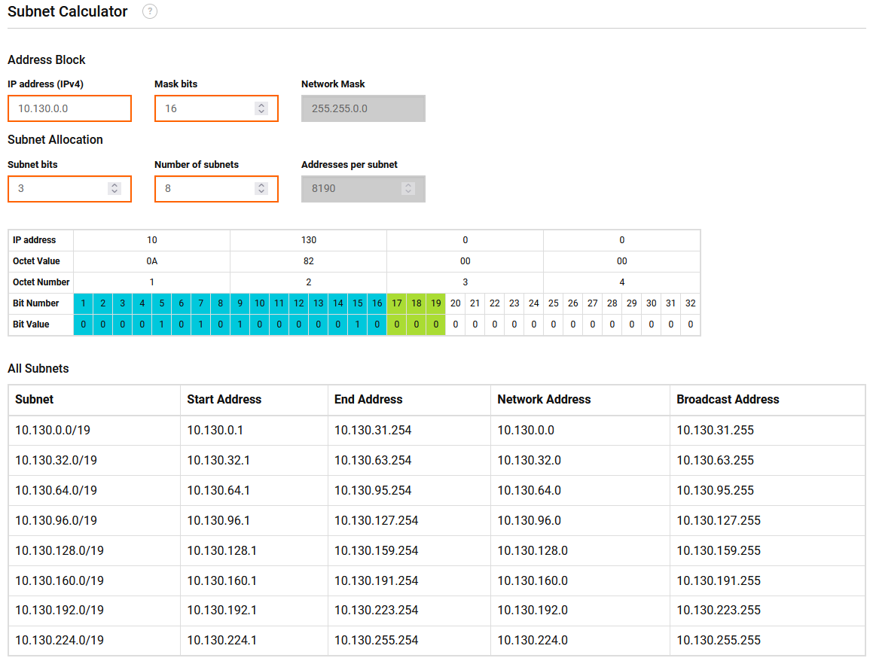Click the Broadcast Address column header
873x661 pixels.
(x=728, y=400)
